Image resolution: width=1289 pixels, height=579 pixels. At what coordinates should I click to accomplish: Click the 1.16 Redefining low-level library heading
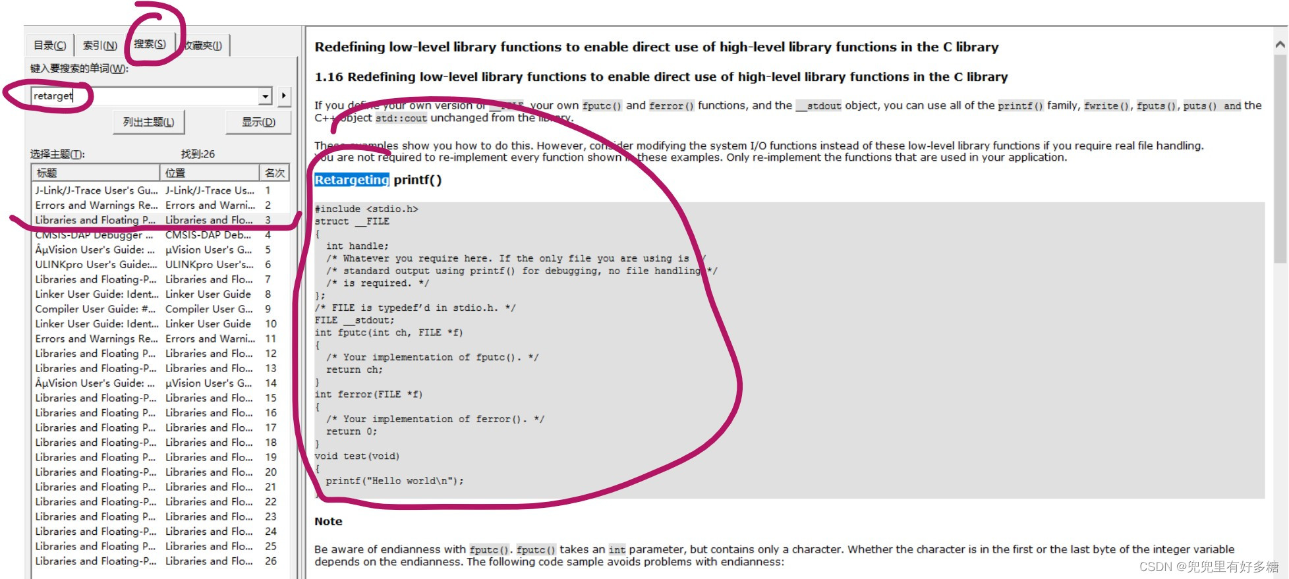tap(661, 76)
